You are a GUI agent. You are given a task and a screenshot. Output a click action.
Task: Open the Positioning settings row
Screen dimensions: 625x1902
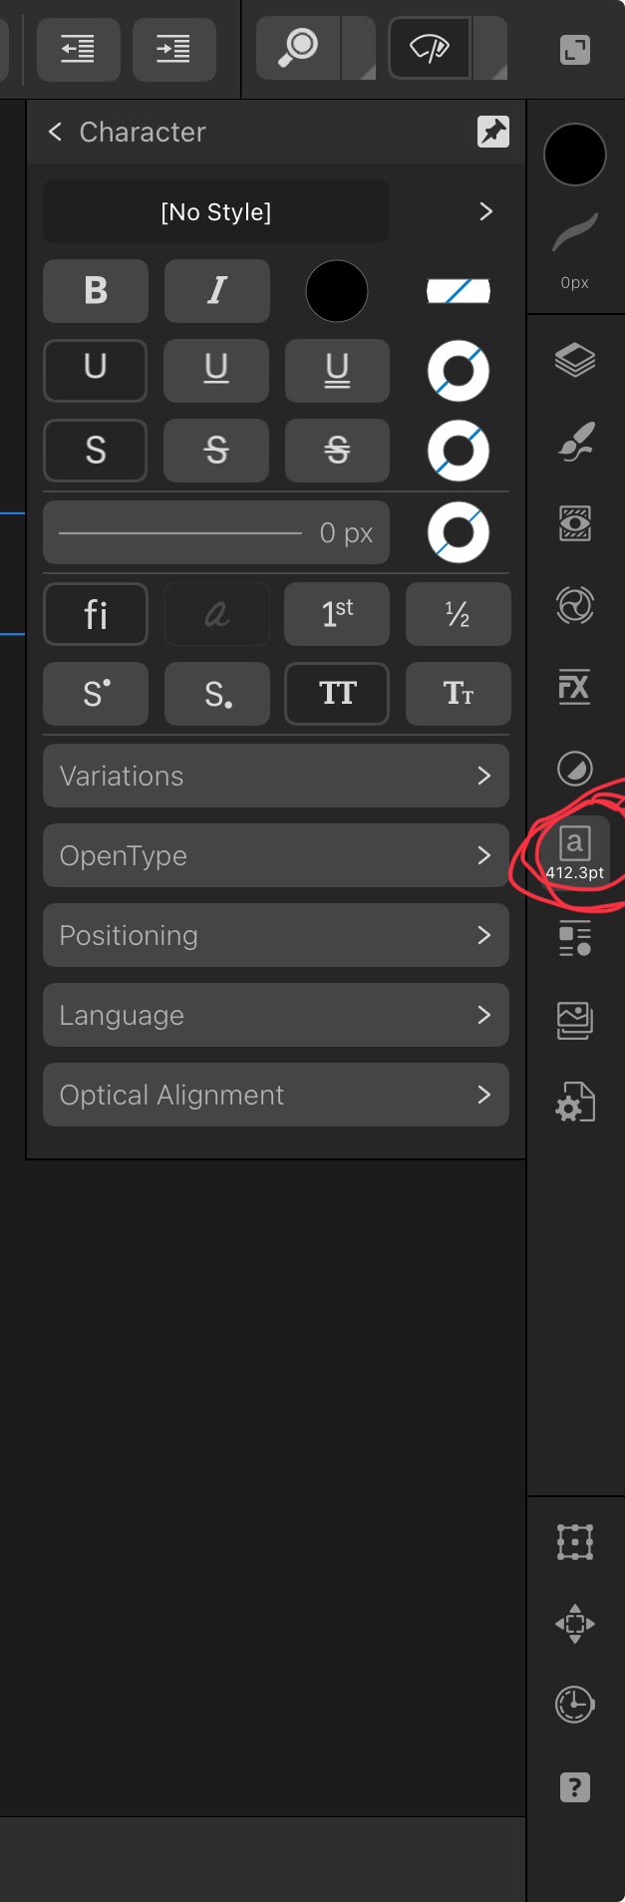click(276, 935)
